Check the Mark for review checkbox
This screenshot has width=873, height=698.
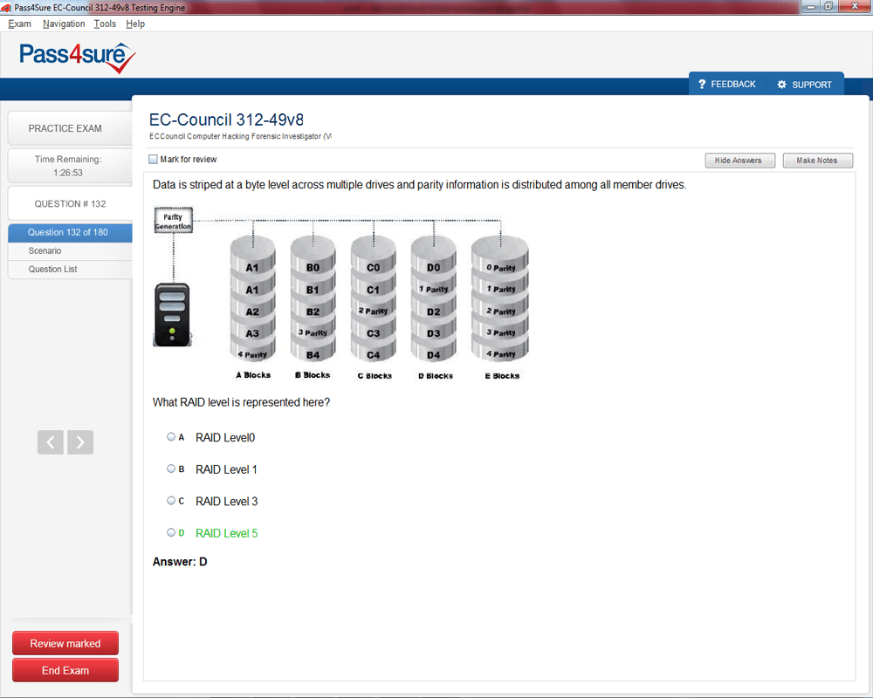tap(154, 160)
